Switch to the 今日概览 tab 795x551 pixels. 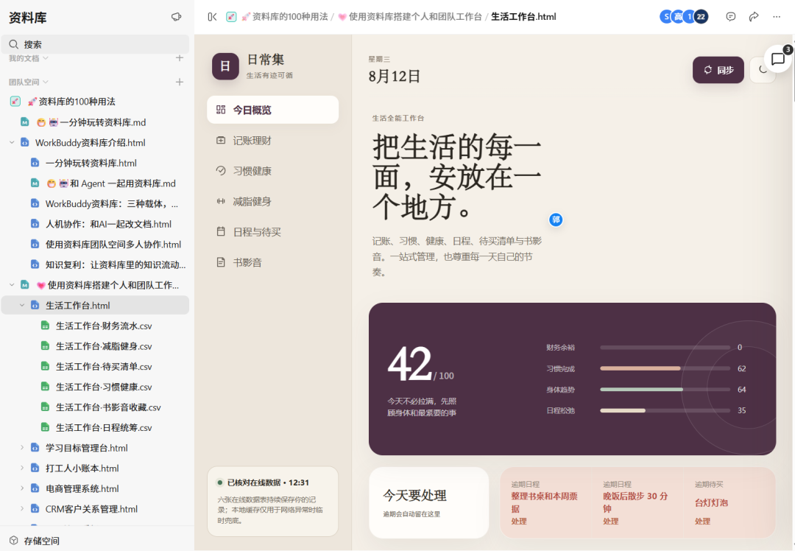(273, 110)
